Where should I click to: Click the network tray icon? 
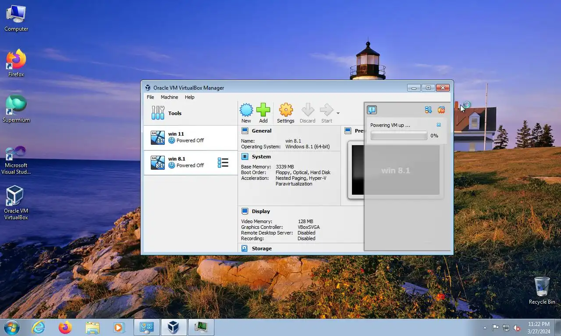click(x=506, y=328)
